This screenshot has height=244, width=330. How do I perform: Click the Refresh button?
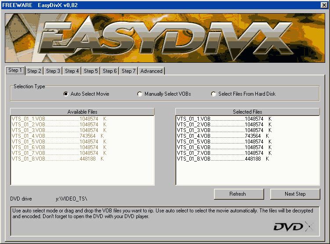coord(239,194)
